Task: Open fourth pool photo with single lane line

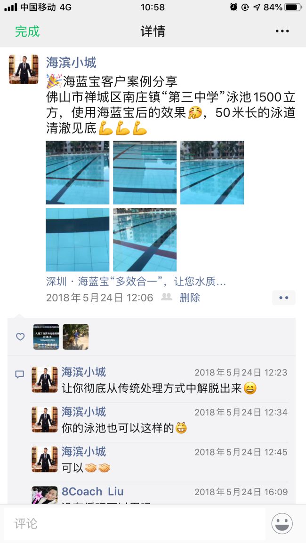Action: point(77,240)
